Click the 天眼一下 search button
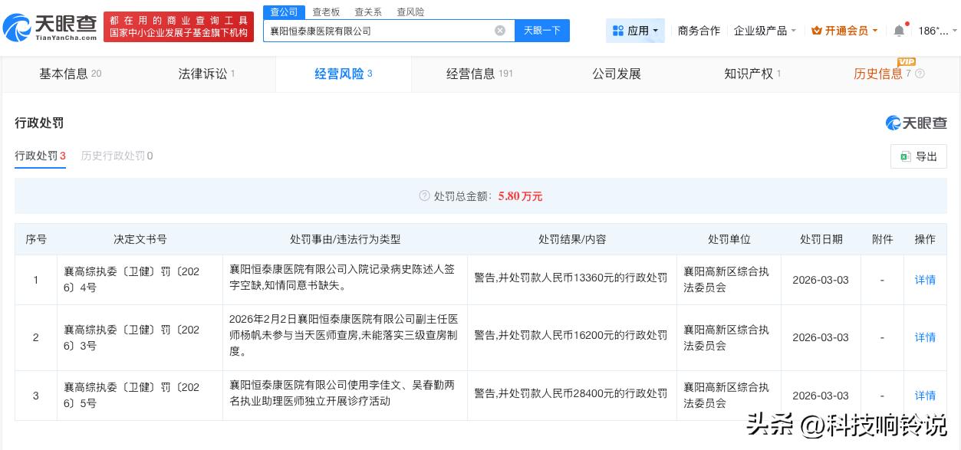This screenshot has height=450, width=961. pos(542,31)
